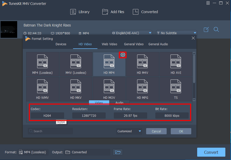231x160 pixels.
Task: Select the M4V (Lossless) format icon
Action: [76, 61]
